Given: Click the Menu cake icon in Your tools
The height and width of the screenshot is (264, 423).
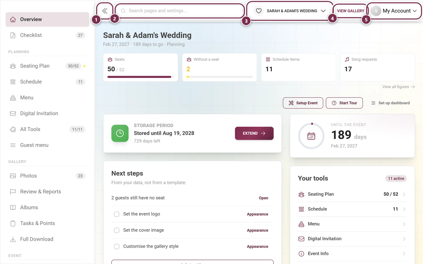Looking at the screenshot, I should 301,224.
